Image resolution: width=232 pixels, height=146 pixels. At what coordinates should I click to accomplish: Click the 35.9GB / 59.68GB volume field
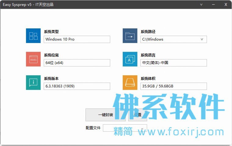point(174,86)
